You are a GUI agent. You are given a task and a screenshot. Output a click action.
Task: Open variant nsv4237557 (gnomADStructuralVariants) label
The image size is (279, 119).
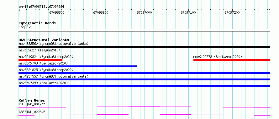point(54,76)
